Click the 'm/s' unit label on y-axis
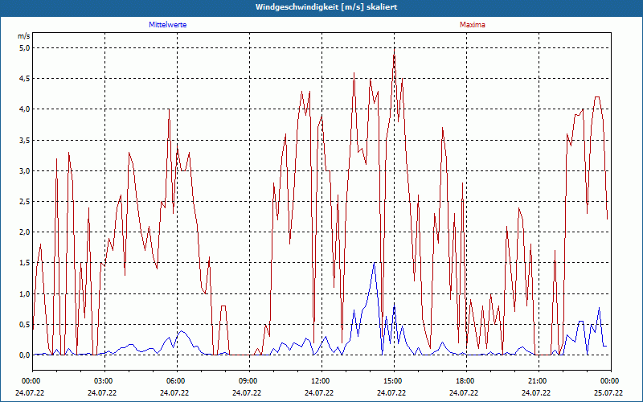The width and height of the screenshot is (643, 402). click(24, 36)
